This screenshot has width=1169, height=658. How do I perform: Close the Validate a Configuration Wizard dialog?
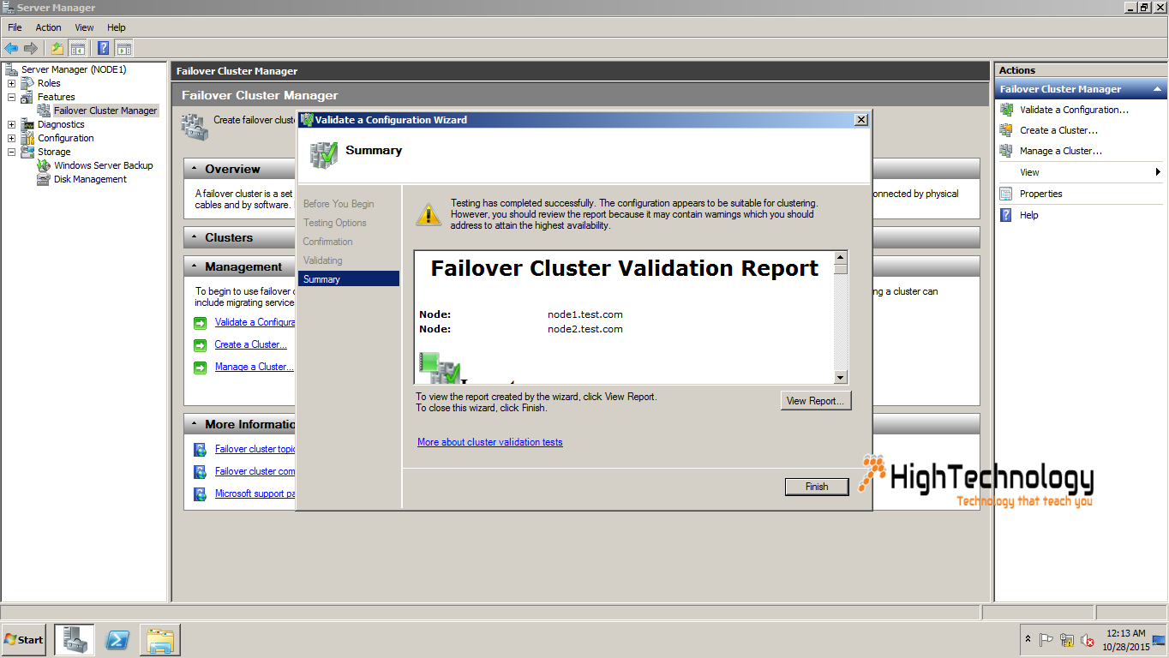[x=861, y=120]
